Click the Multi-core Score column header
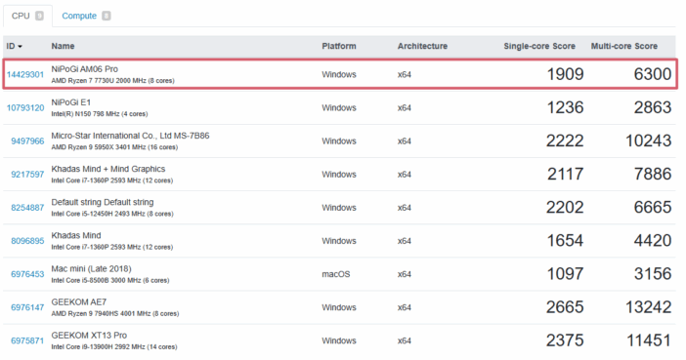Screen dimensions: 686x360 pos(624,46)
